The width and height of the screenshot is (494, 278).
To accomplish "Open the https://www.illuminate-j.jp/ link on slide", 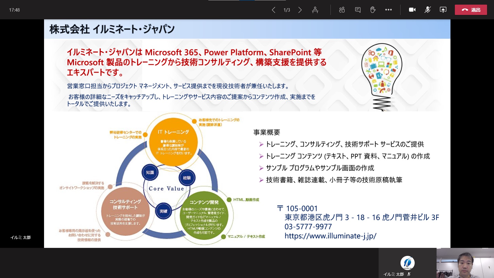I will click(330, 236).
